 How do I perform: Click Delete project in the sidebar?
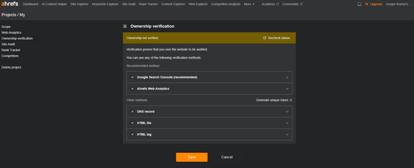click(11, 67)
